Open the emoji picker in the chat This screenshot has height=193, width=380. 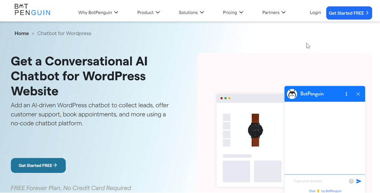tap(351, 181)
